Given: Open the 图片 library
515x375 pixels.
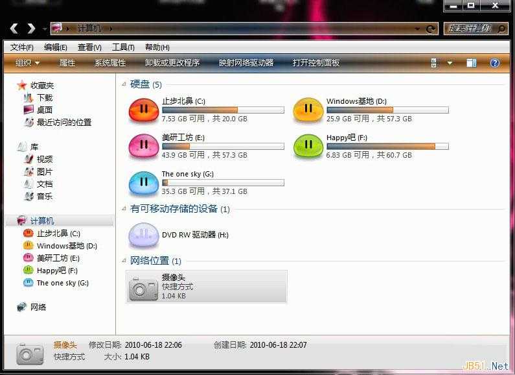Looking at the screenshot, I should (45, 172).
